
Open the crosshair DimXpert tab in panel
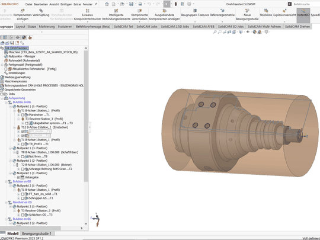18,37
